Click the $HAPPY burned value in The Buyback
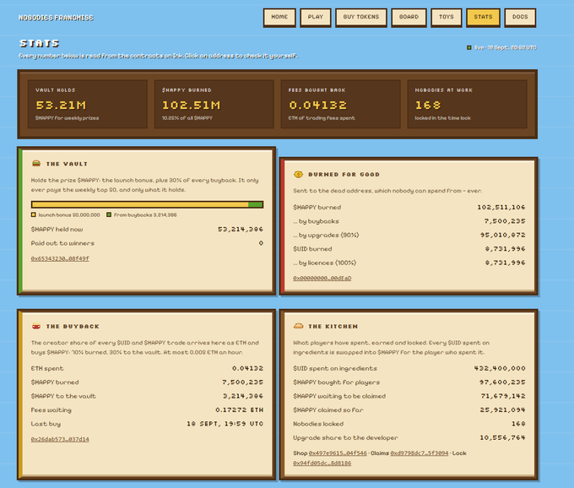Screen dimensions: 574x488 pyautogui.click(x=243, y=382)
